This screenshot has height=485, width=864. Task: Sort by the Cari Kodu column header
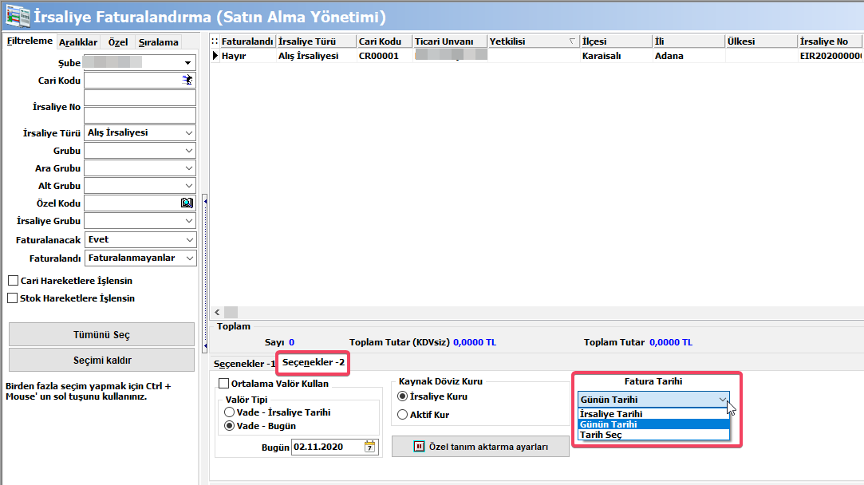point(384,41)
